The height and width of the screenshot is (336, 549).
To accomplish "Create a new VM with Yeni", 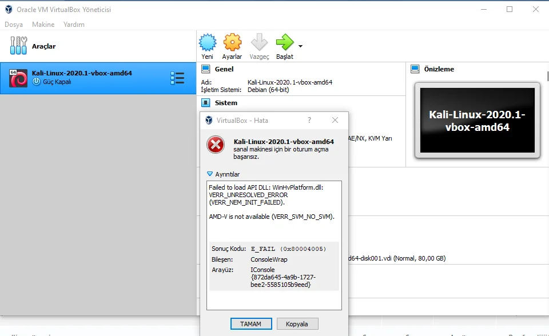I will click(x=207, y=46).
